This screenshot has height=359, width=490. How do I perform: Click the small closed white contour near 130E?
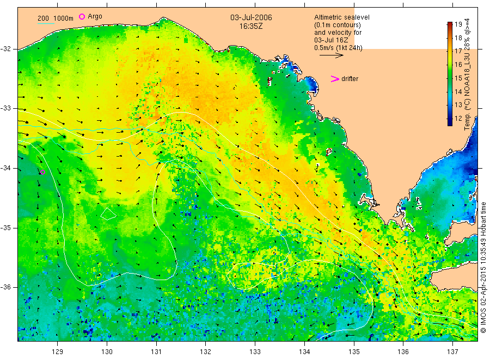108,214
